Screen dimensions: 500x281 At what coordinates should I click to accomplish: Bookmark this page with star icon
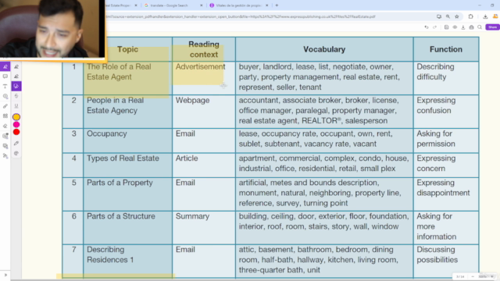(456, 16)
